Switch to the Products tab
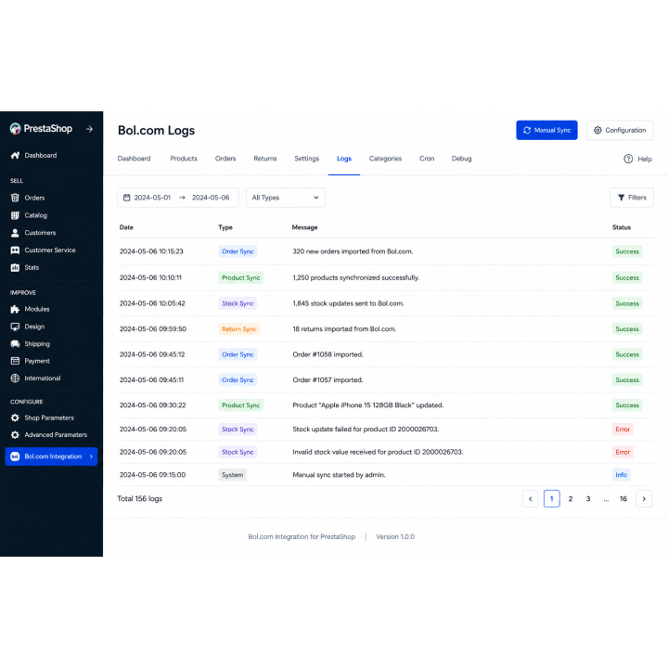This screenshot has width=668, height=668. (184, 159)
